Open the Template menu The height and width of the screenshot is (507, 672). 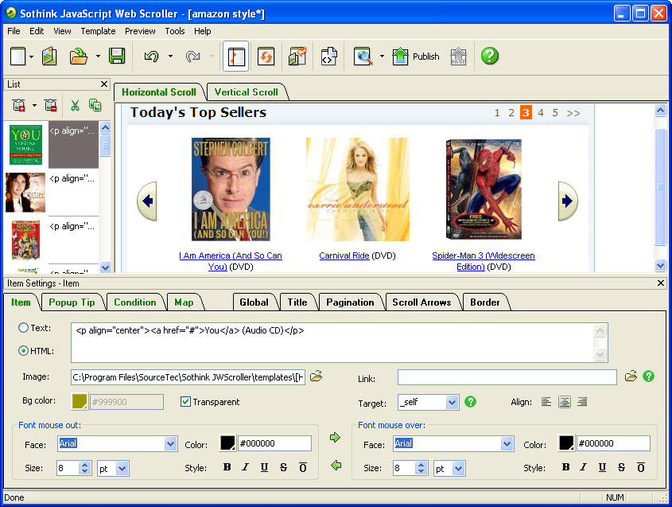(x=98, y=31)
